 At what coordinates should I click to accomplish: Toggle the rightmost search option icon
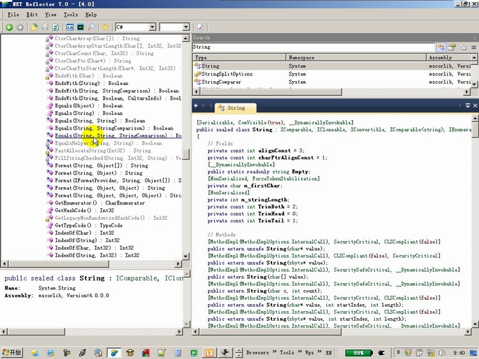(473, 47)
